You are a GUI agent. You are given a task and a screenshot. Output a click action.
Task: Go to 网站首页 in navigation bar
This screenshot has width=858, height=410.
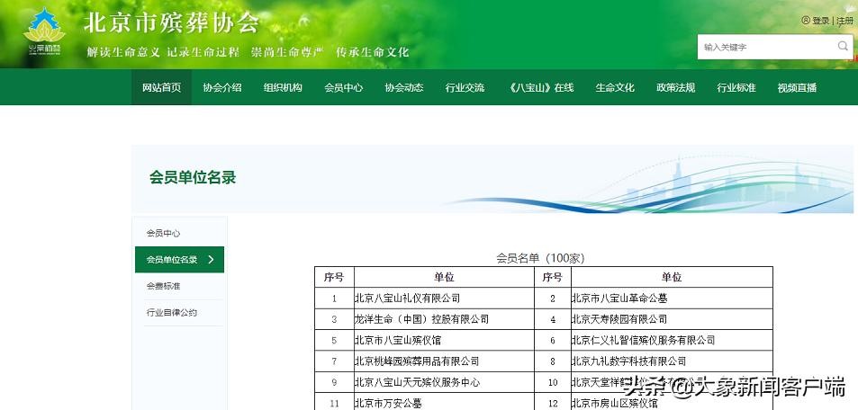[161, 87]
